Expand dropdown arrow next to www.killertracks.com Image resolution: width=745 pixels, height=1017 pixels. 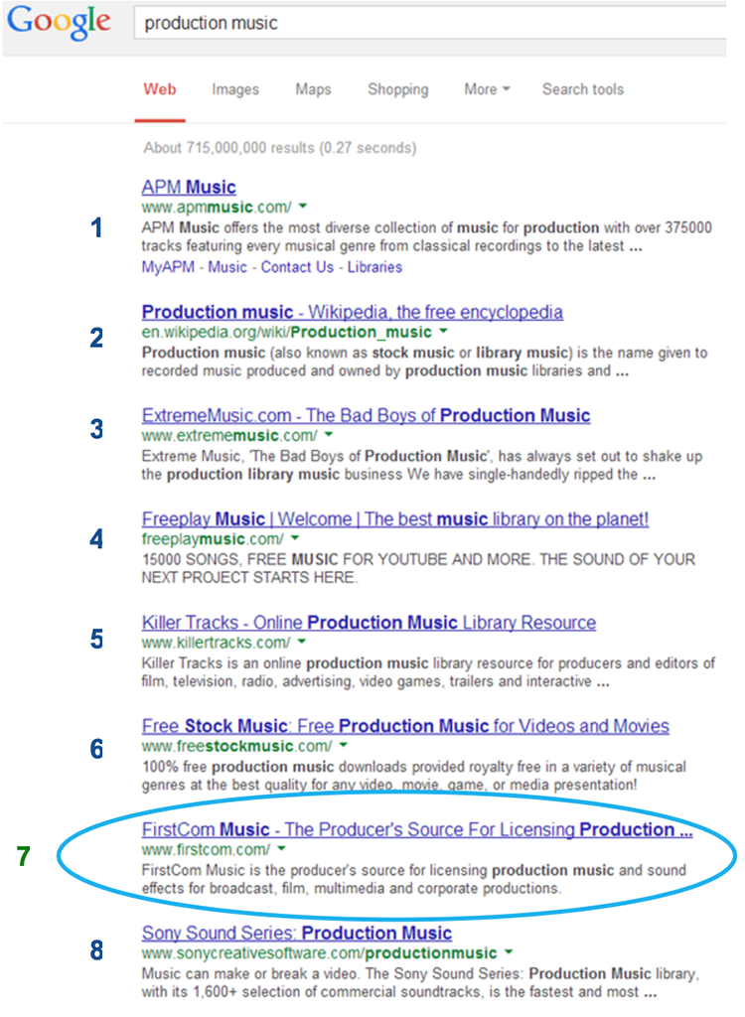302,643
